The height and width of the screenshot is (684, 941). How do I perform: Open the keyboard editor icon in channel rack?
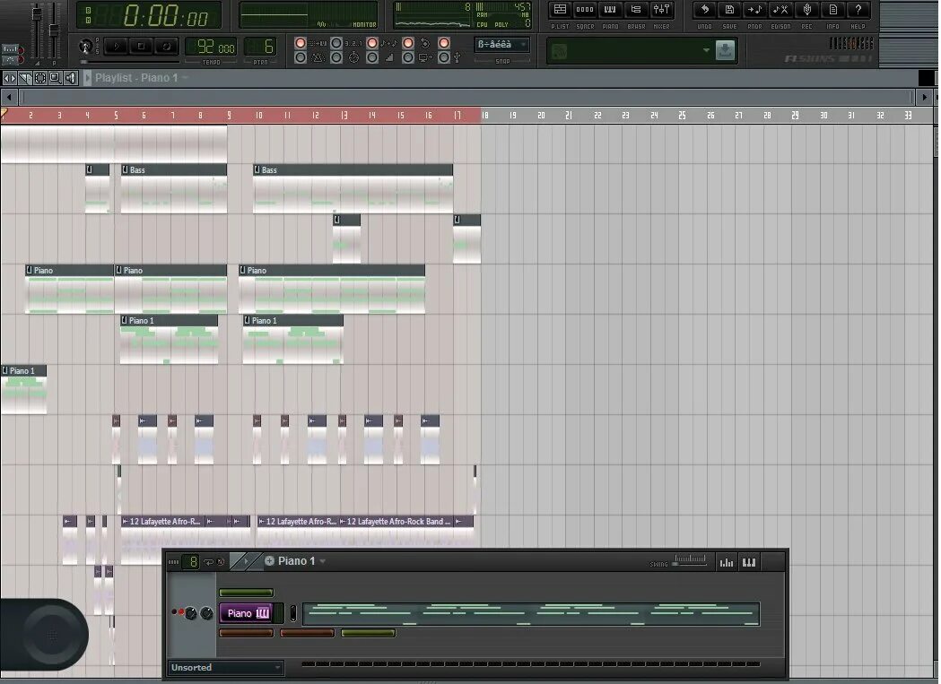(x=749, y=562)
